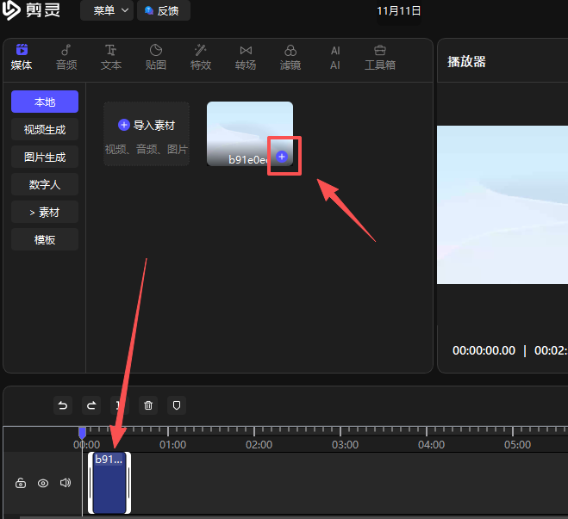Expand the 素材 category in sidebar

tap(45, 212)
